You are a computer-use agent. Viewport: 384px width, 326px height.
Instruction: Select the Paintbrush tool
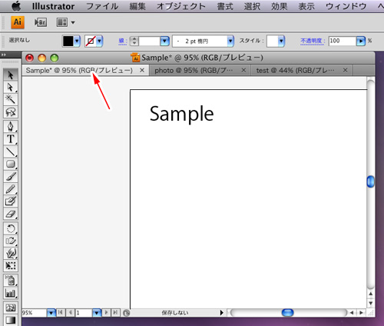click(x=11, y=177)
